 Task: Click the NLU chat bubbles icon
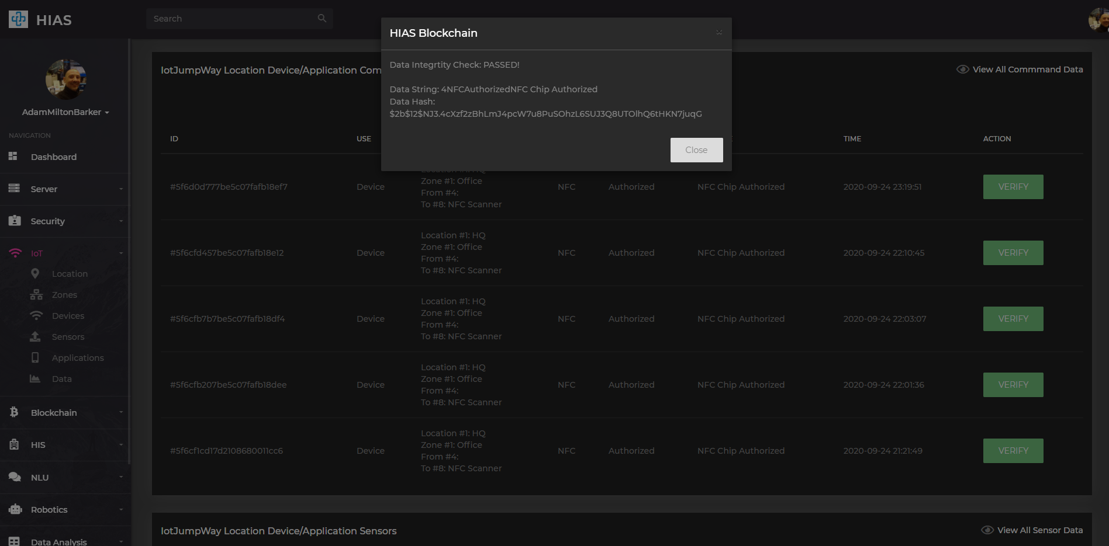point(15,477)
